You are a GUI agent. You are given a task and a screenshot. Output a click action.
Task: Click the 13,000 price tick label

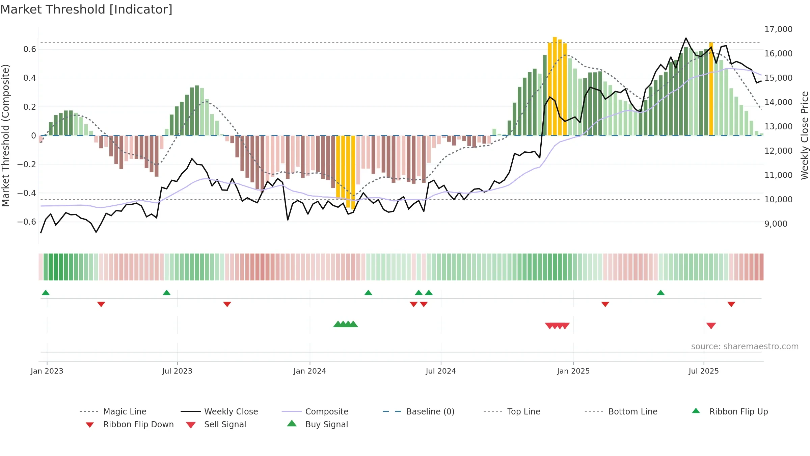click(x=778, y=127)
